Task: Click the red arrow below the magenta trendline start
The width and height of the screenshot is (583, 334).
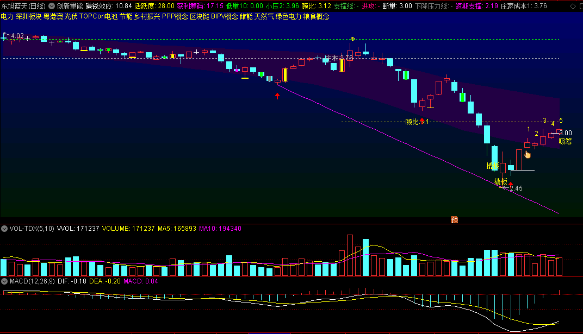Action: point(277,96)
